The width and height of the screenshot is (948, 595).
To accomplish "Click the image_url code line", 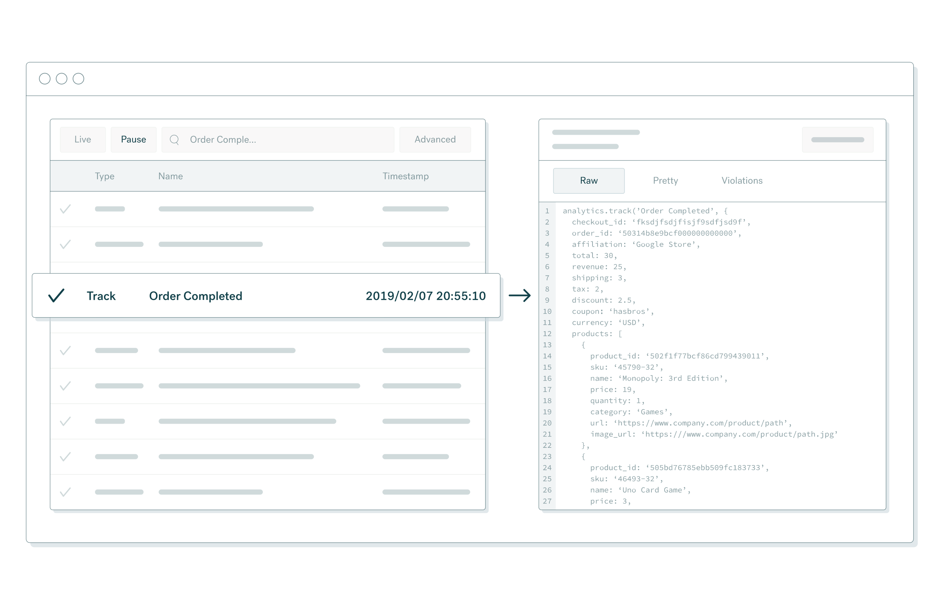I will point(714,434).
